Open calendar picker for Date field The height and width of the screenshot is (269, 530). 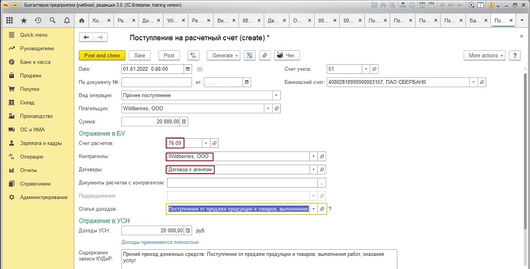pos(187,69)
